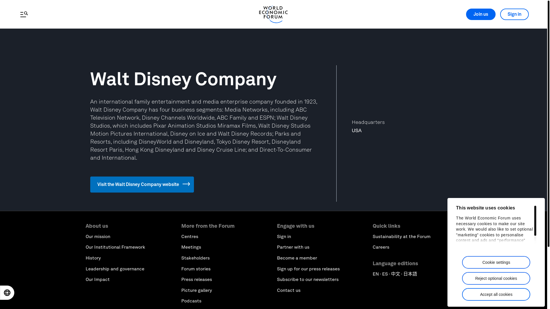Viewport: 550px width, 309px height.
Task: Click the USA headquarters text
Action: tap(357, 130)
